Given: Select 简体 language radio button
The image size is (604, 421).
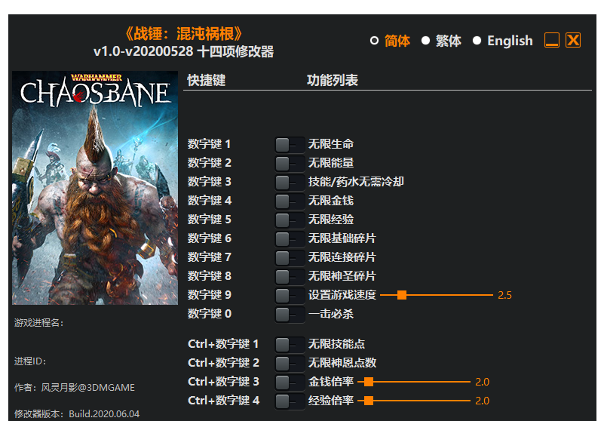Looking at the screenshot, I should coord(374,41).
